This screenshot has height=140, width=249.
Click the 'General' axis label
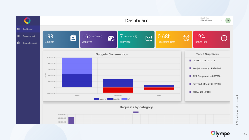(77, 96)
